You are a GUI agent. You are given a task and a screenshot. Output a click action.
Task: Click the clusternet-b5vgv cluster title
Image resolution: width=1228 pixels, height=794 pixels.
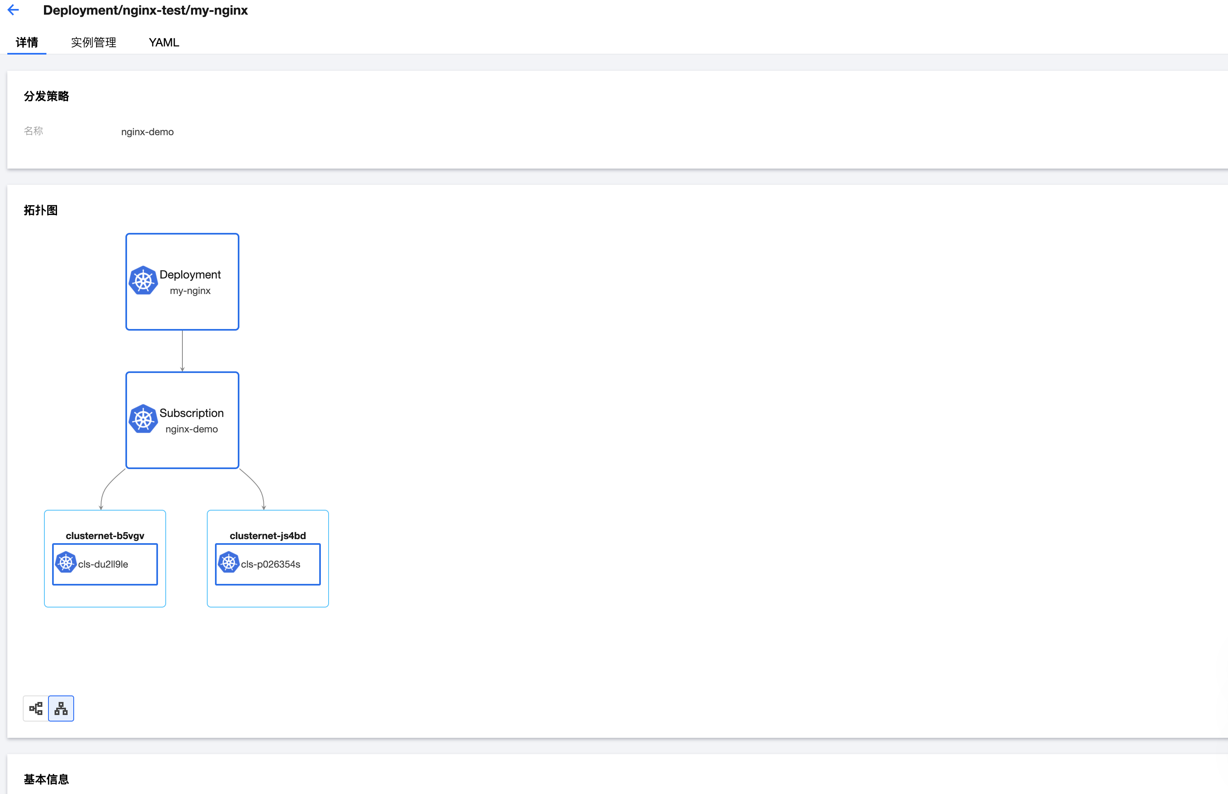(105, 536)
